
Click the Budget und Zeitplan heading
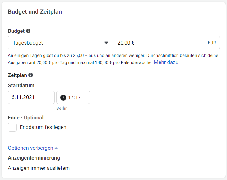tap(35, 12)
